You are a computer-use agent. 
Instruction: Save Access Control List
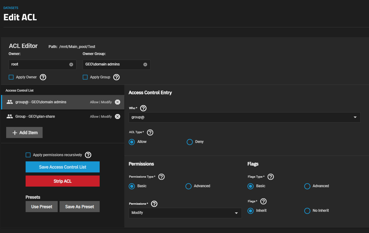pyautogui.click(x=63, y=167)
